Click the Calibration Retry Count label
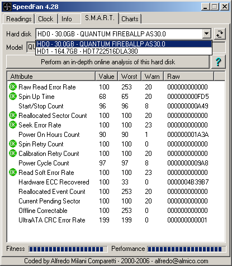The height and width of the screenshot is (266, 232). (x=49, y=154)
